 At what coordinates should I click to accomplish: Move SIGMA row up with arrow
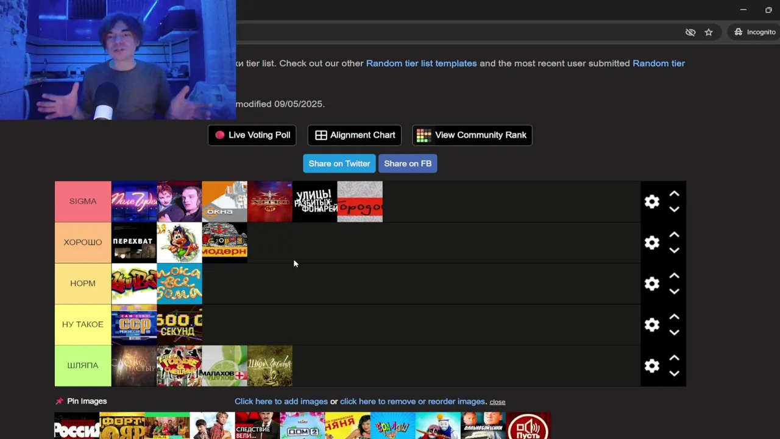[674, 194]
